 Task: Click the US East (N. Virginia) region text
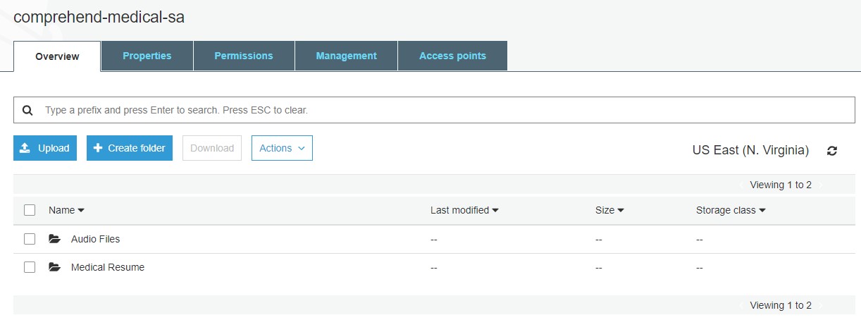(750, 150)
